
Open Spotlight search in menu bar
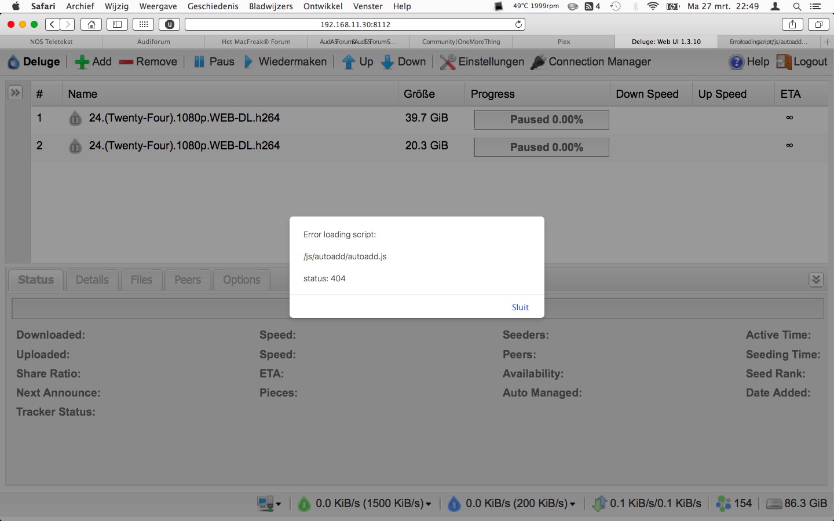tap(797, 6)
